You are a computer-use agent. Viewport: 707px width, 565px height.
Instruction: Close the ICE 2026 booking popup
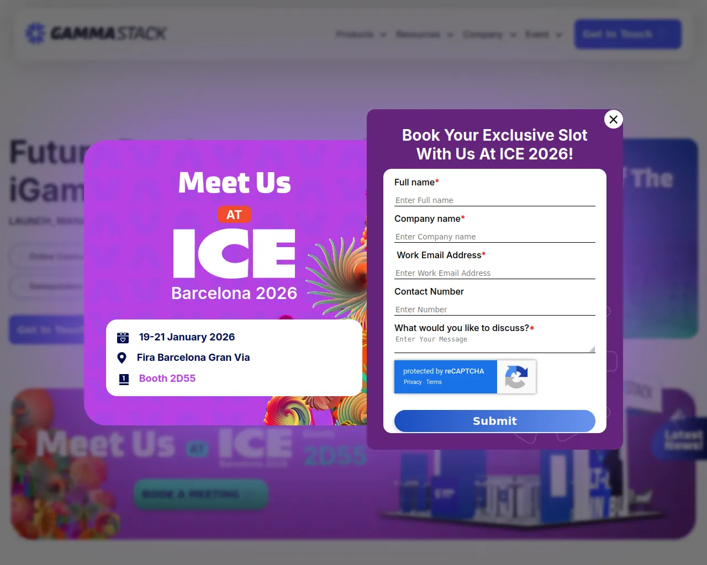[613, 119]
